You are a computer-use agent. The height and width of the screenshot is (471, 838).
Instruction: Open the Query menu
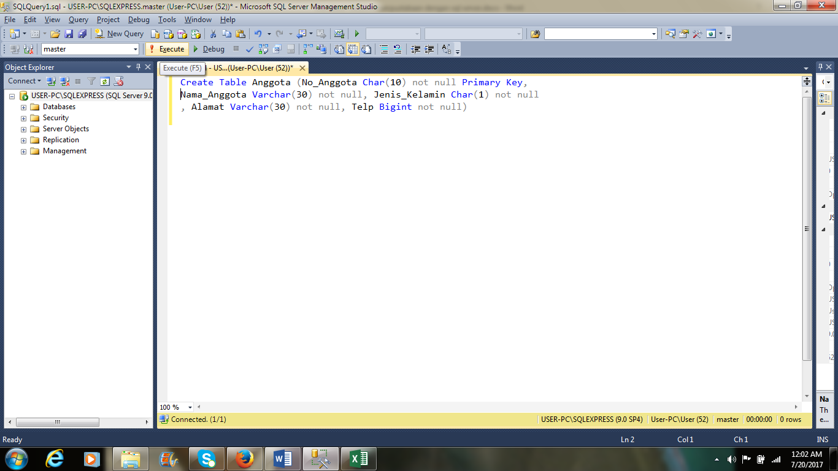coord(78,19)
